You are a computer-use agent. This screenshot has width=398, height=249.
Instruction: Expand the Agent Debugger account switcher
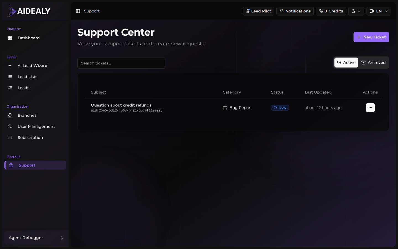[35, 238]
